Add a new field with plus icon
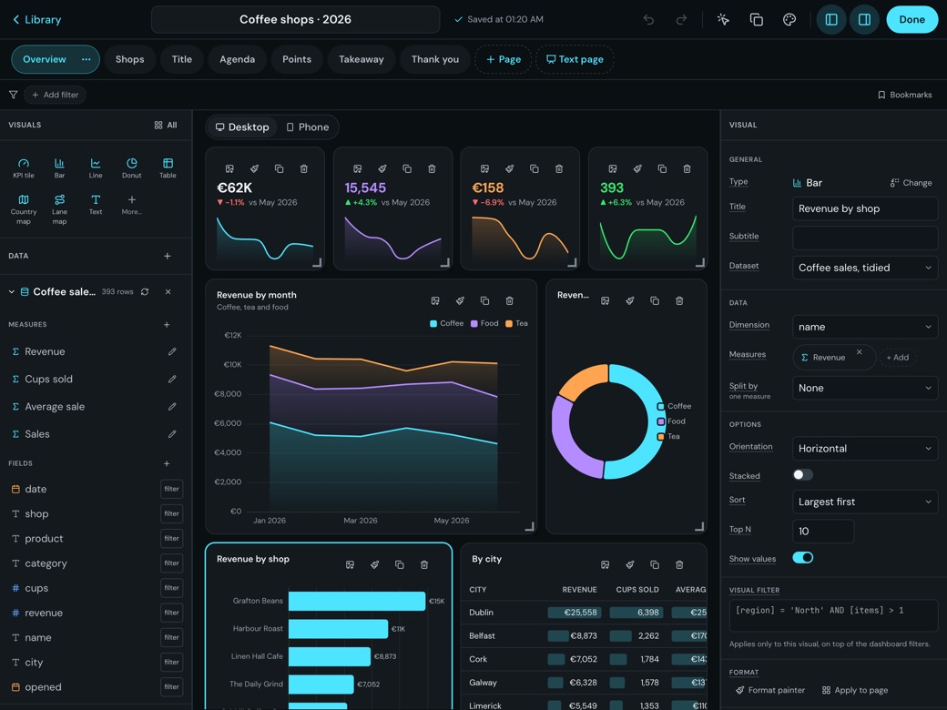The width and height of the screenshot is (947, 710). (167, 463)
